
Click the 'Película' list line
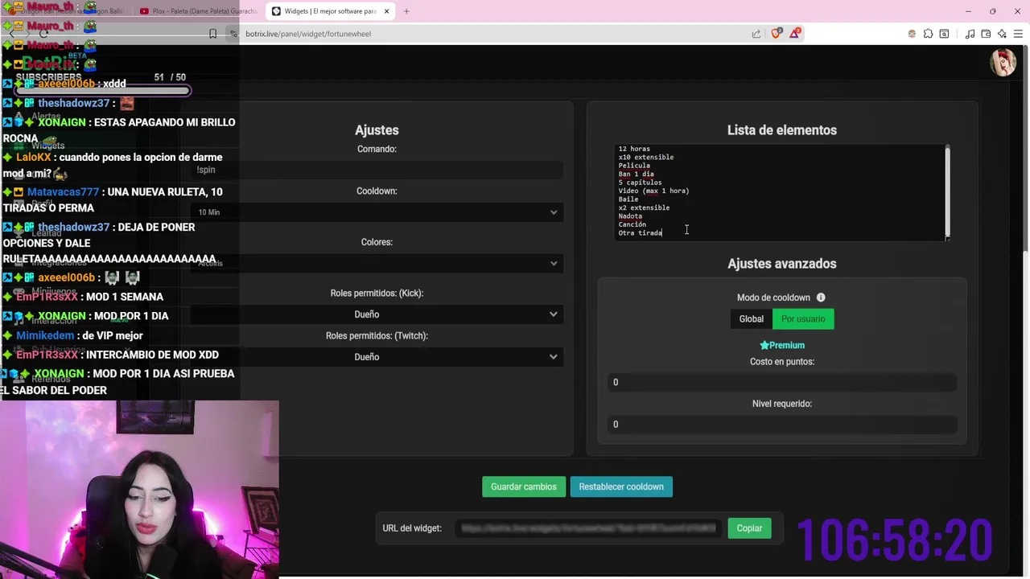tap(634, 166)
